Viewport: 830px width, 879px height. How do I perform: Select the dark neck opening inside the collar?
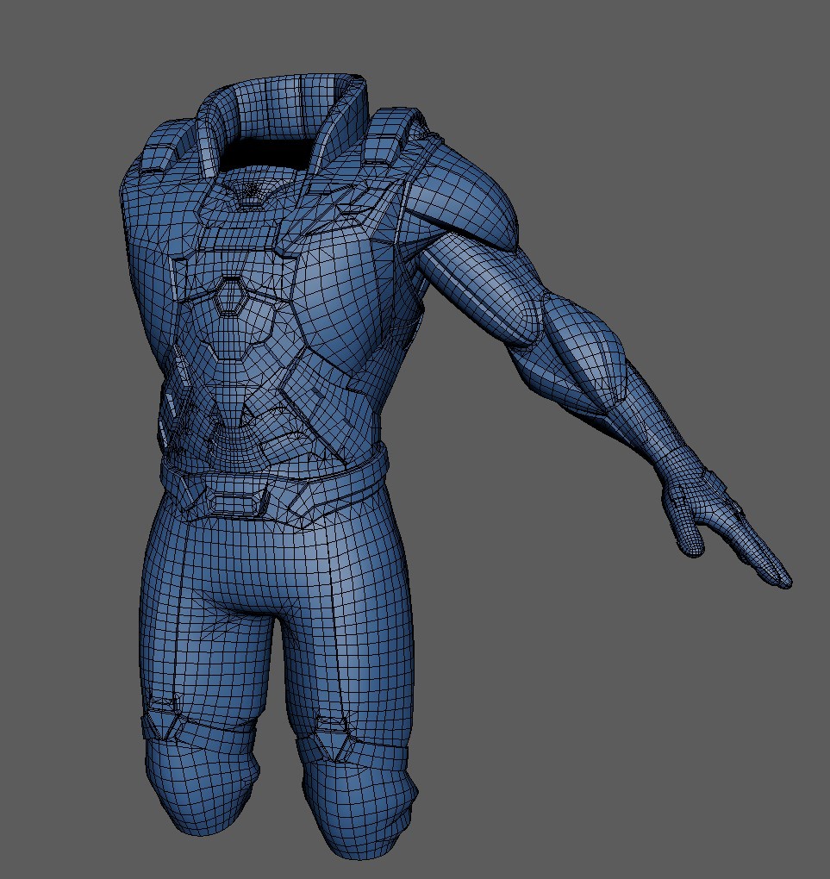(268, 153)
